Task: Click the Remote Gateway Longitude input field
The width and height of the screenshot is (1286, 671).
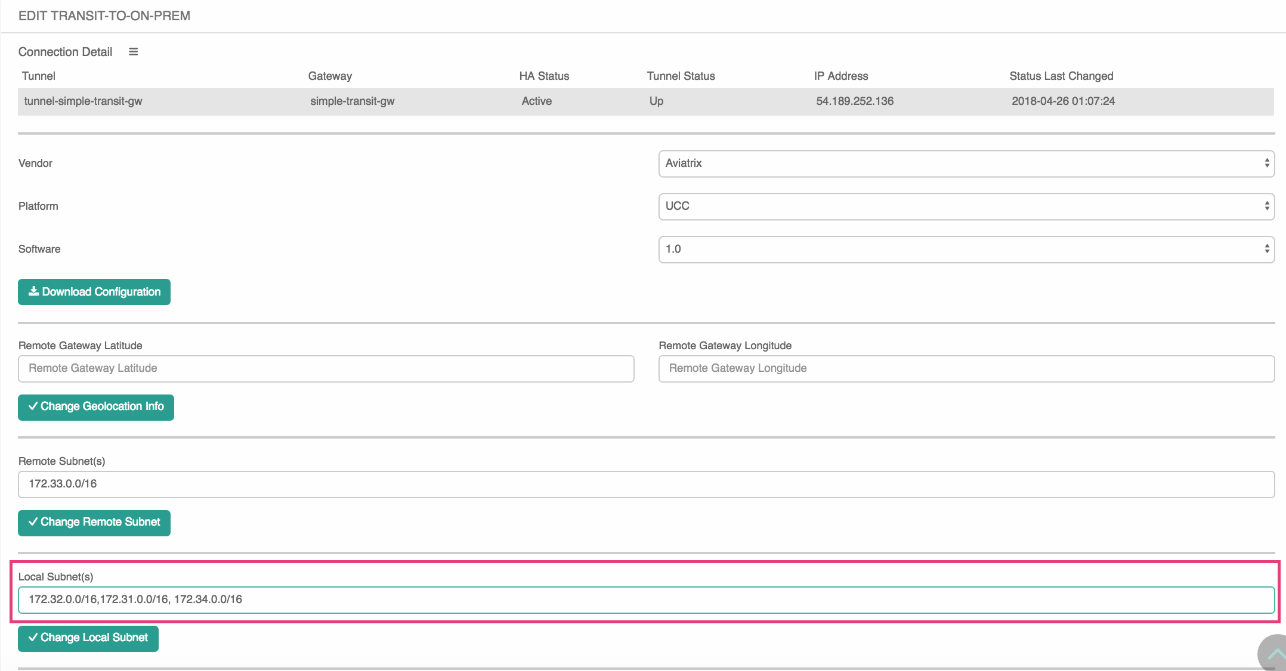Action: 966,368
